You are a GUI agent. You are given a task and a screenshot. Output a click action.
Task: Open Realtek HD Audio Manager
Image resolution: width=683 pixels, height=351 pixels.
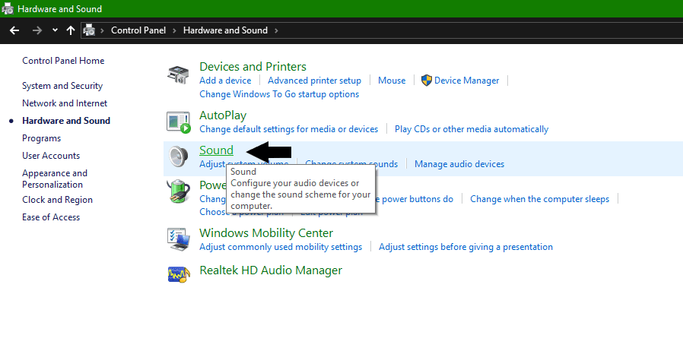point(271,270)
